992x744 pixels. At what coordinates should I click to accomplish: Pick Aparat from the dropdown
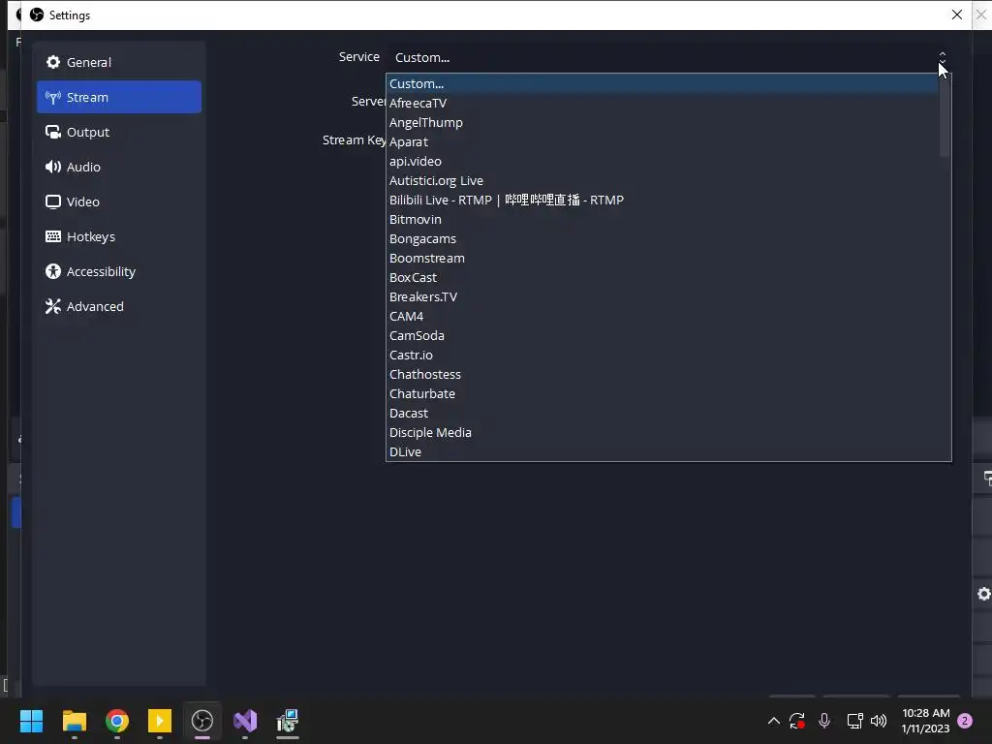point(663,141)
